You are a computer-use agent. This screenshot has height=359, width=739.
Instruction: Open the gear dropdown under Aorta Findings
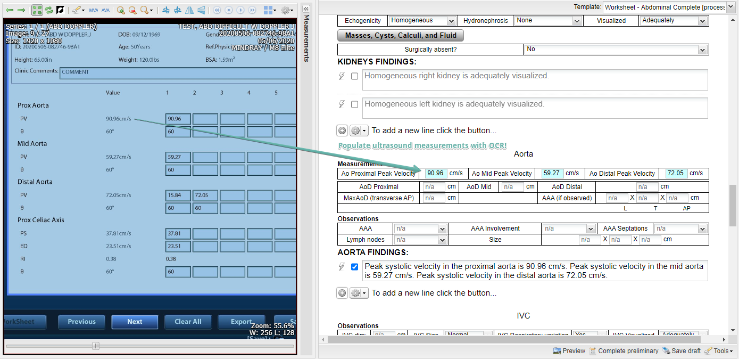click(359, 293)
